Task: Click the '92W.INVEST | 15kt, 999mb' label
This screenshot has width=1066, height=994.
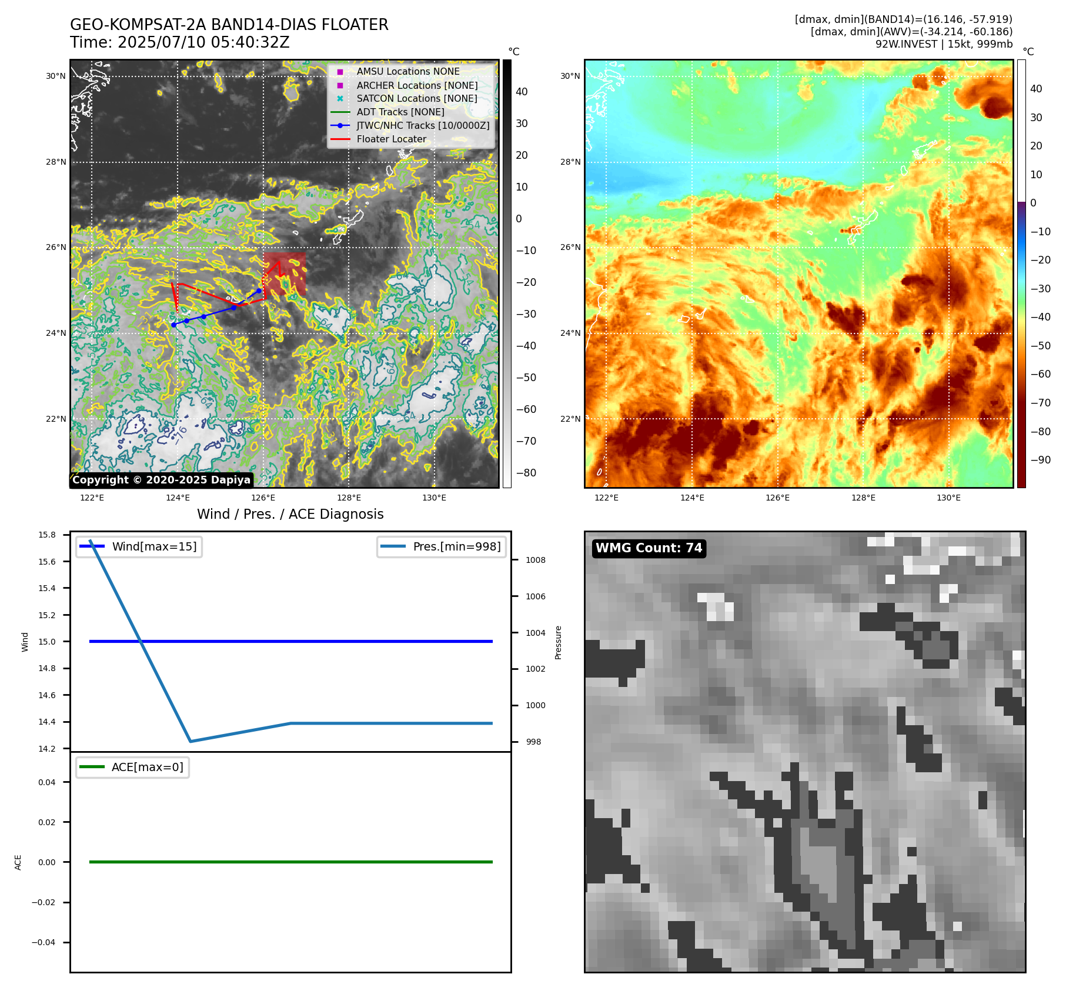Action: pos(944,44)
